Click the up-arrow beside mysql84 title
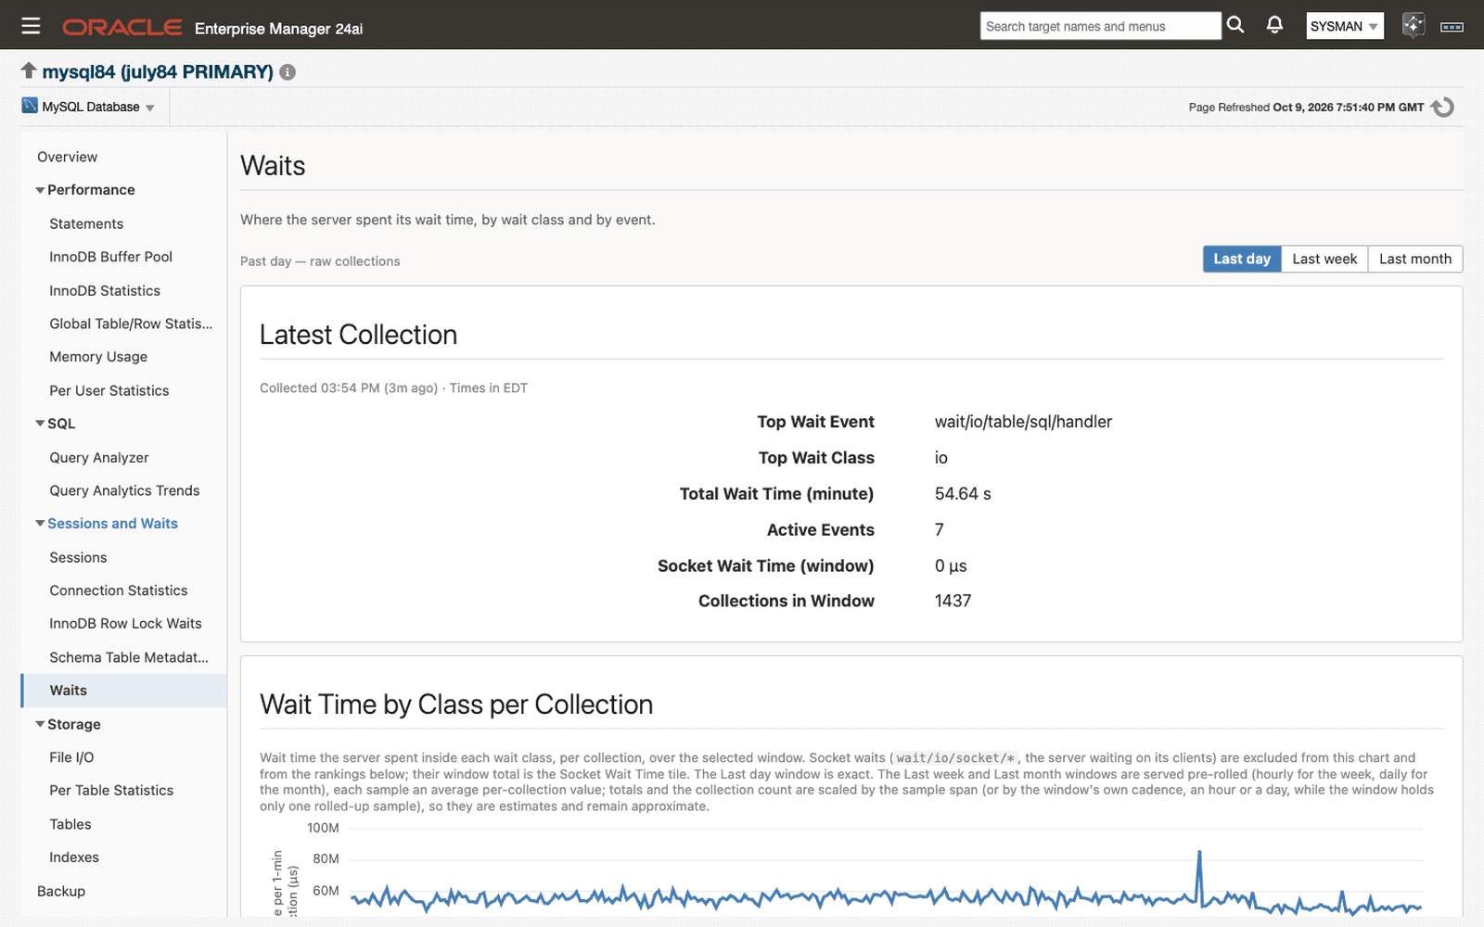This screenshot has height=927, width=1484. coord(29,70)
